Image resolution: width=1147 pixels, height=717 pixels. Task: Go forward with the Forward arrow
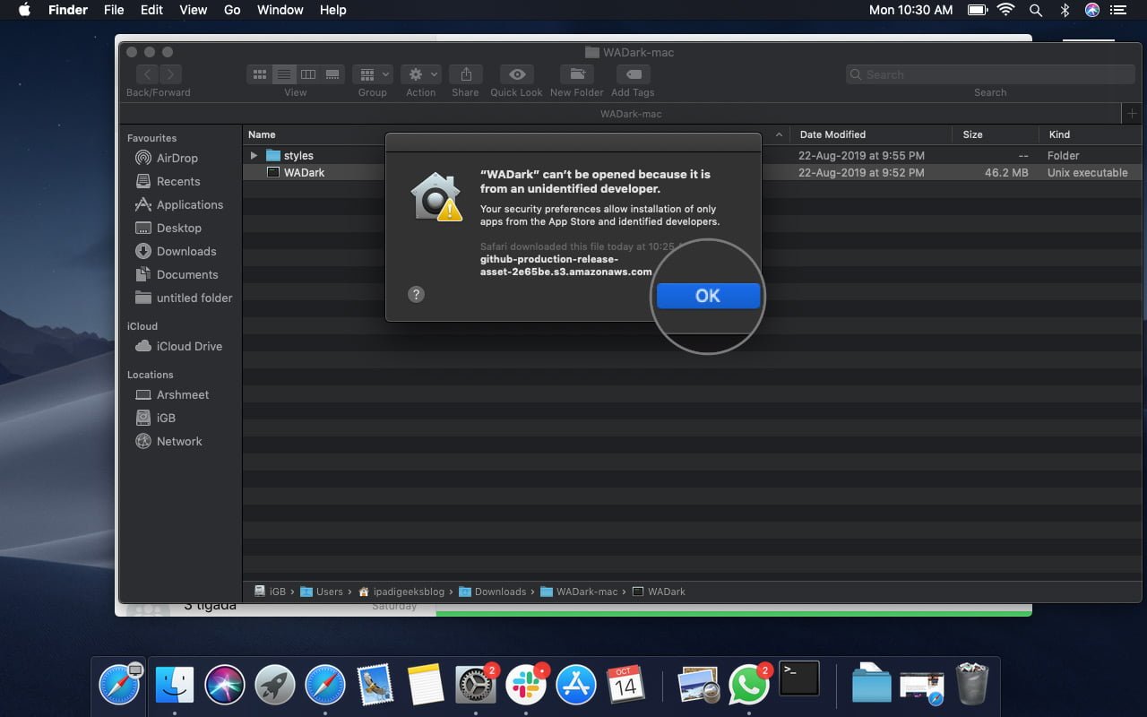coord(170,74)
